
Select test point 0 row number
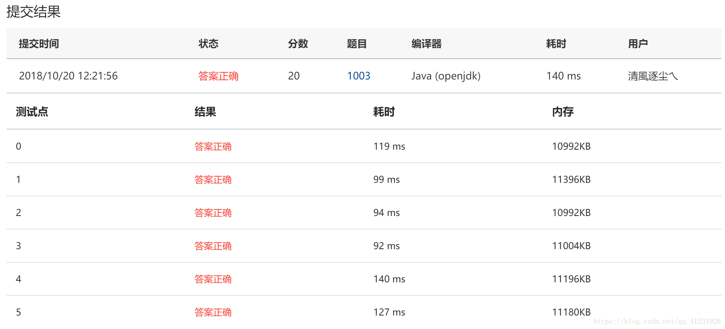coord(19,147)
